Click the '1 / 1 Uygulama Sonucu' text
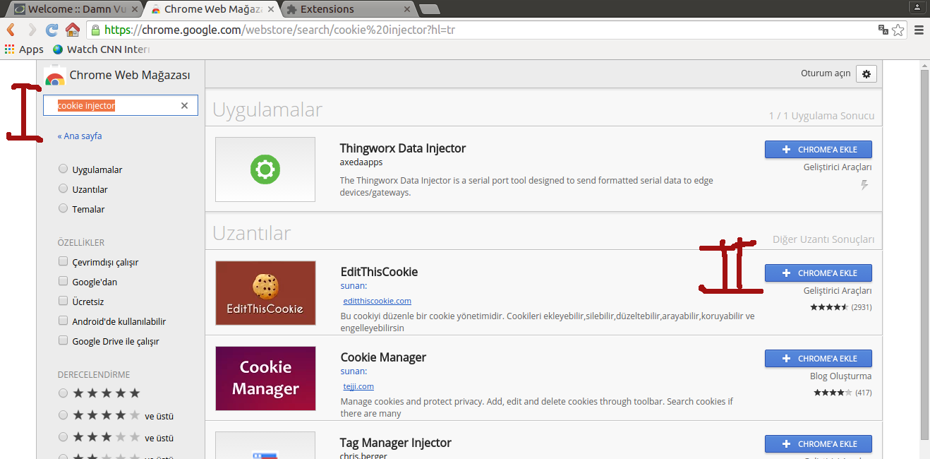 [x=822, y=116]
